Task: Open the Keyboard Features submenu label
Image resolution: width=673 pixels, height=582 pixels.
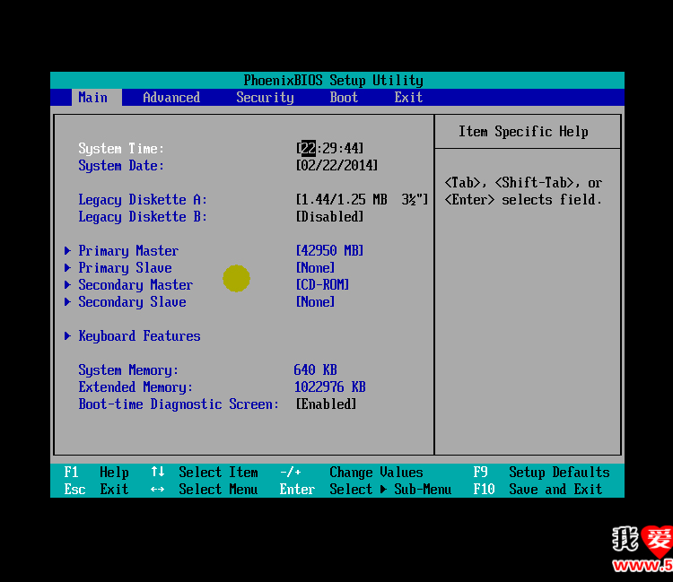Action: (x=139, y=335)
